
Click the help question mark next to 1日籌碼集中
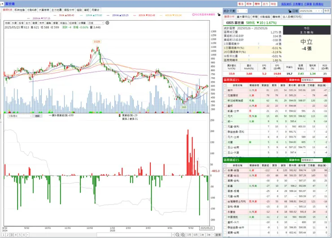pos(258,44)
